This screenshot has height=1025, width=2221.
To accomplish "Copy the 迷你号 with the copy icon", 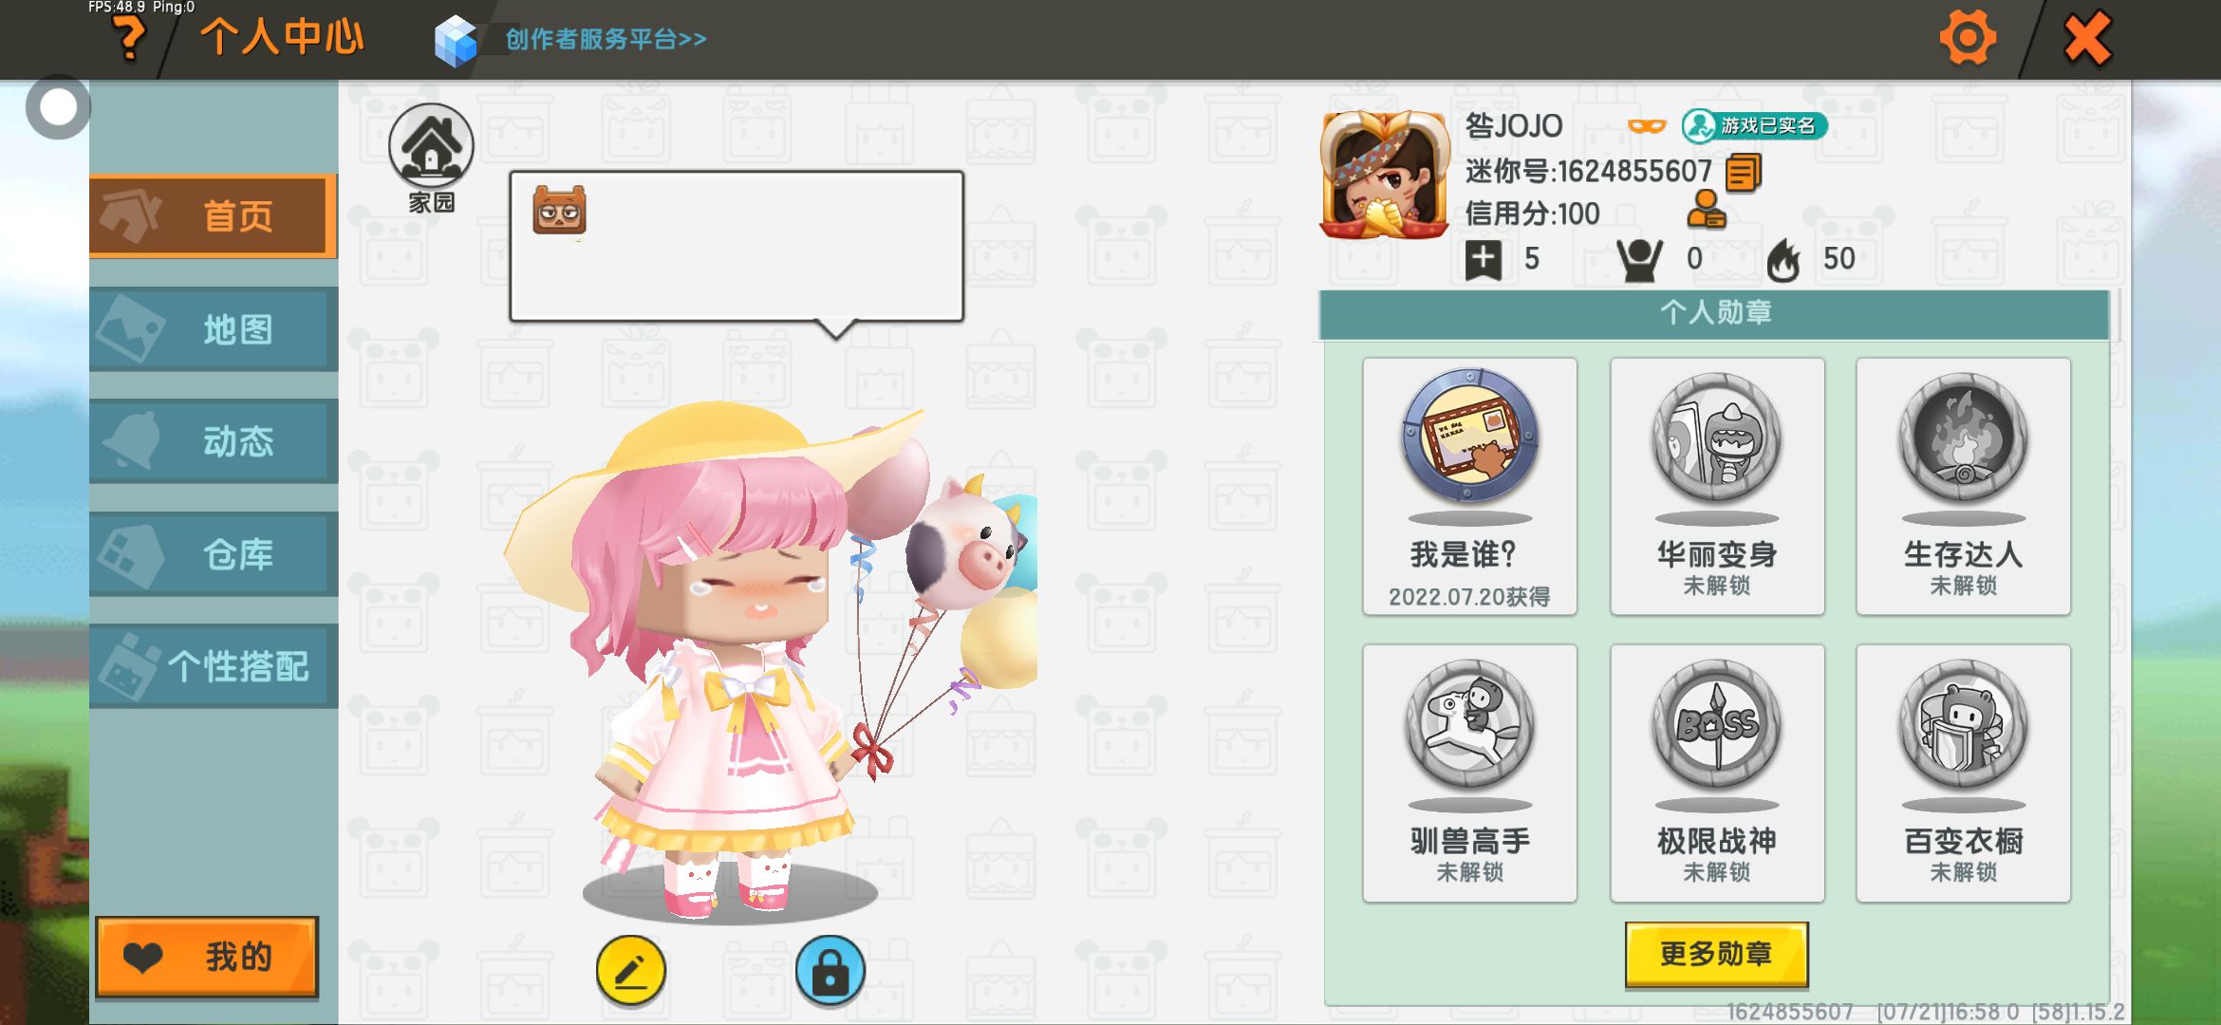I will (1744, 173).
